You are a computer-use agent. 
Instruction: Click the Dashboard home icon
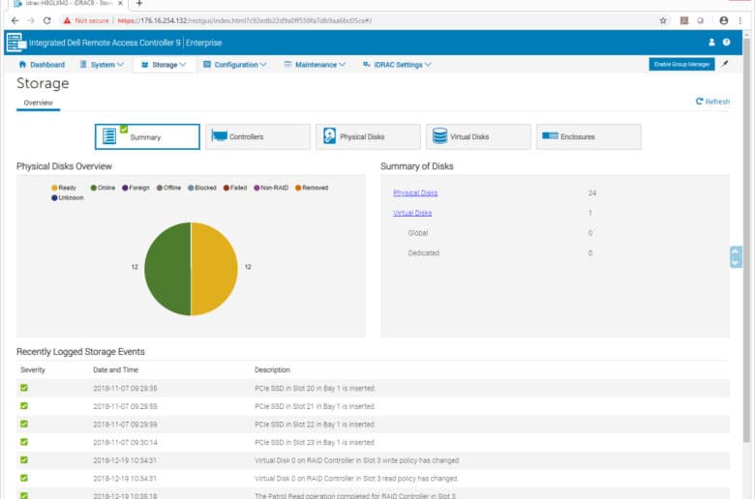[x=22, y=65]
